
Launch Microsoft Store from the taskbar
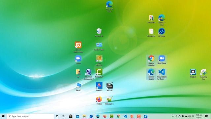click(x=71, y=116)
